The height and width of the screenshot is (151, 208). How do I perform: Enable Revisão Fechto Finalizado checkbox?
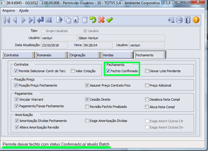point(87,107)
